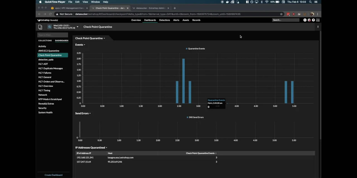This screenshot has height=178, width=357.
Task: Open the HL7: Overview dashboard
Action: pos(46,86)
